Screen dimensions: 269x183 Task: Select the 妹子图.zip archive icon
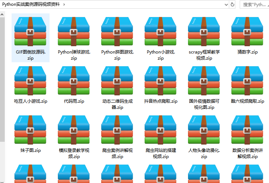(x=30, y=130)
